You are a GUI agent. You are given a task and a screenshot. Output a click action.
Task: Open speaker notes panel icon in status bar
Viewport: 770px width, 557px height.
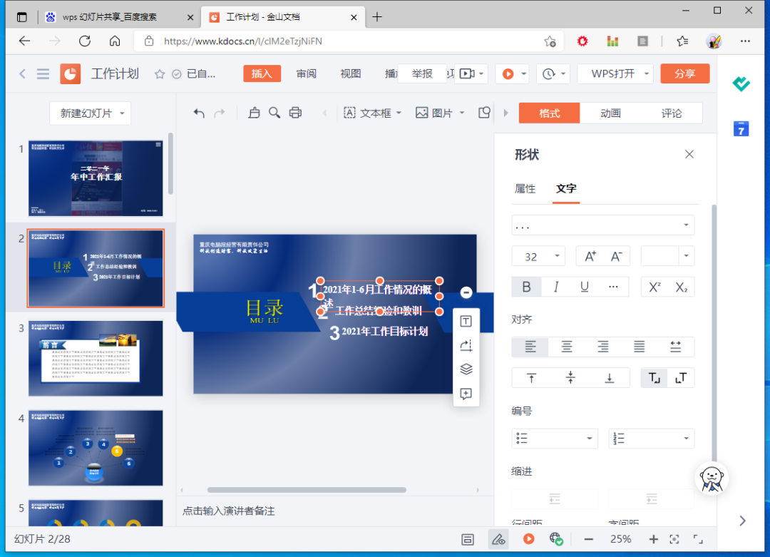[x=468, y=539]
